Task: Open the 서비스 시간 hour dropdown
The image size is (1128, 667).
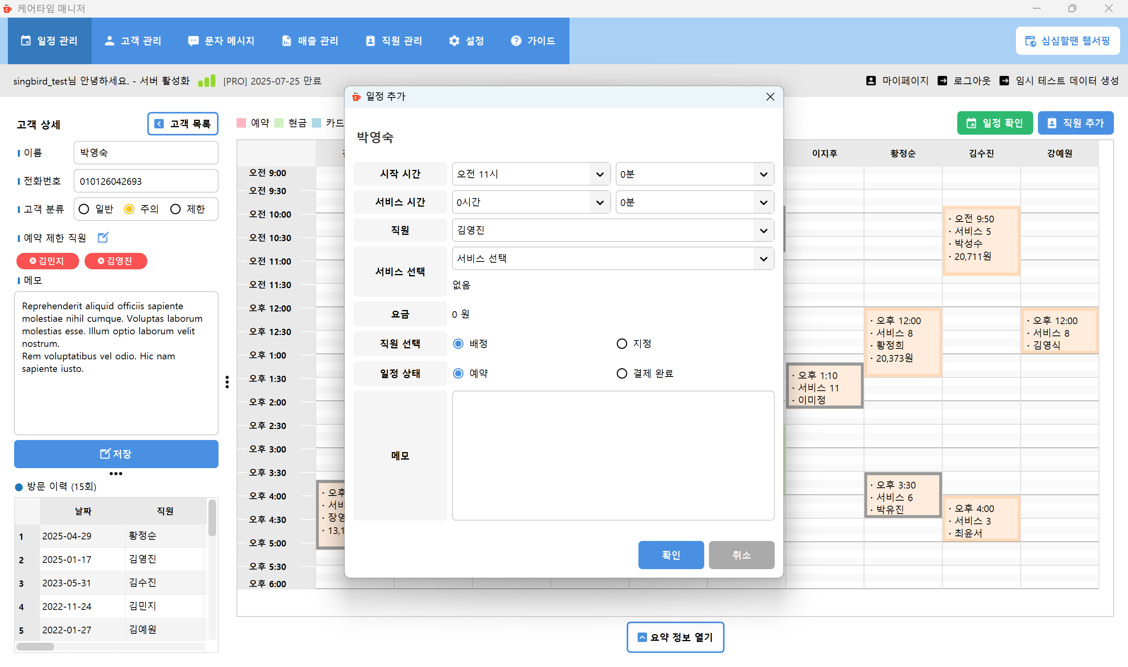Action: pyautogui.click(x=531, y=202)
